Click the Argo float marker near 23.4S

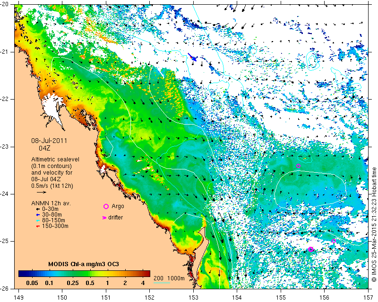tap(298, 166)
